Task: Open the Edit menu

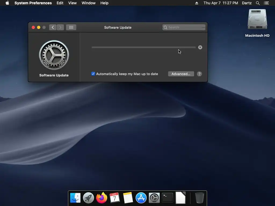Action: click(x=60, y=3)
